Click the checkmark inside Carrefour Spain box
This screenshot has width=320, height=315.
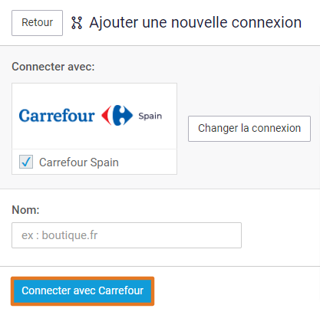tap(26, 162)
